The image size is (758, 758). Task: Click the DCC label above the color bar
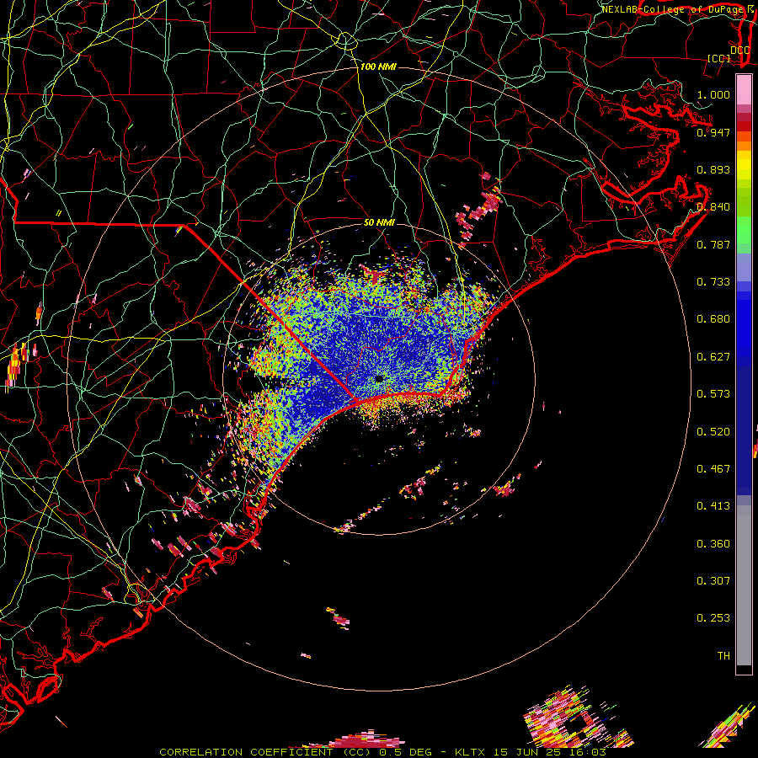click(739, 51)
